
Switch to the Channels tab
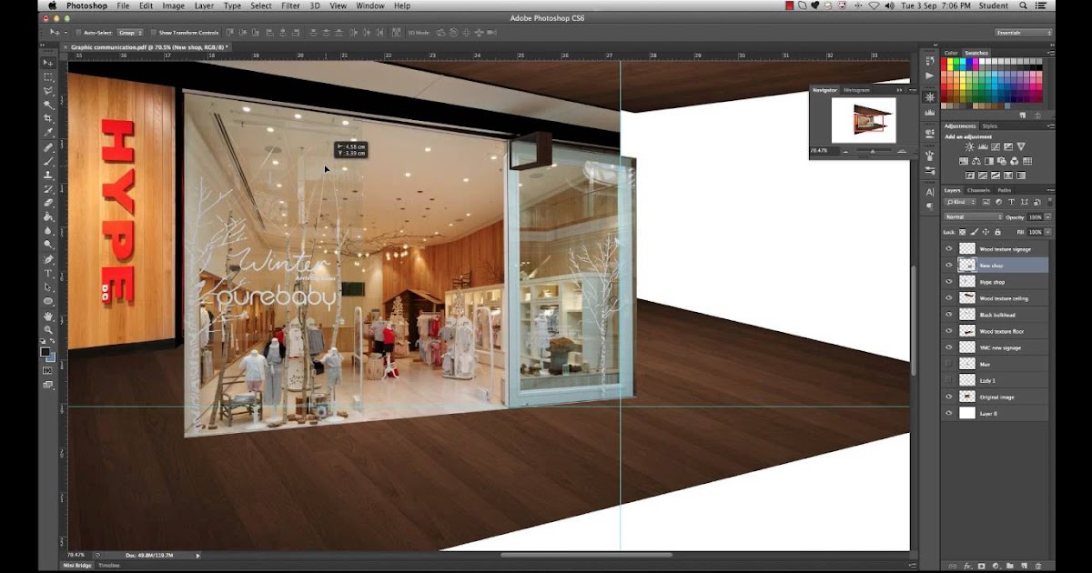tap(978, 190)
